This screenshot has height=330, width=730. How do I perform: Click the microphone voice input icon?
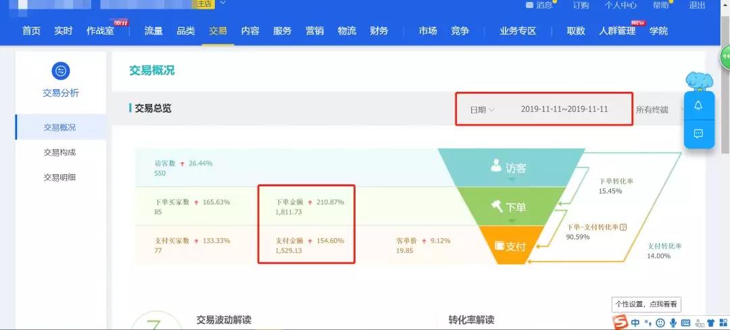pyautogui.click(x=674, y=323)
